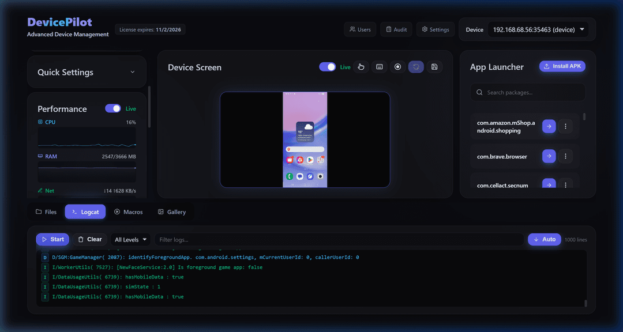Open the Users page

click(360, 29)
